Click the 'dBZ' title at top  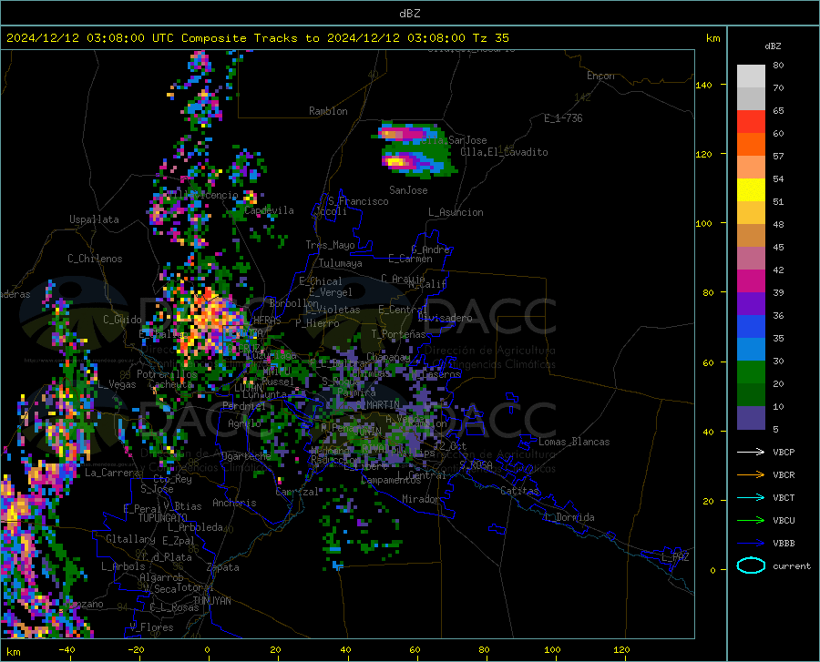tap(409, 14)
